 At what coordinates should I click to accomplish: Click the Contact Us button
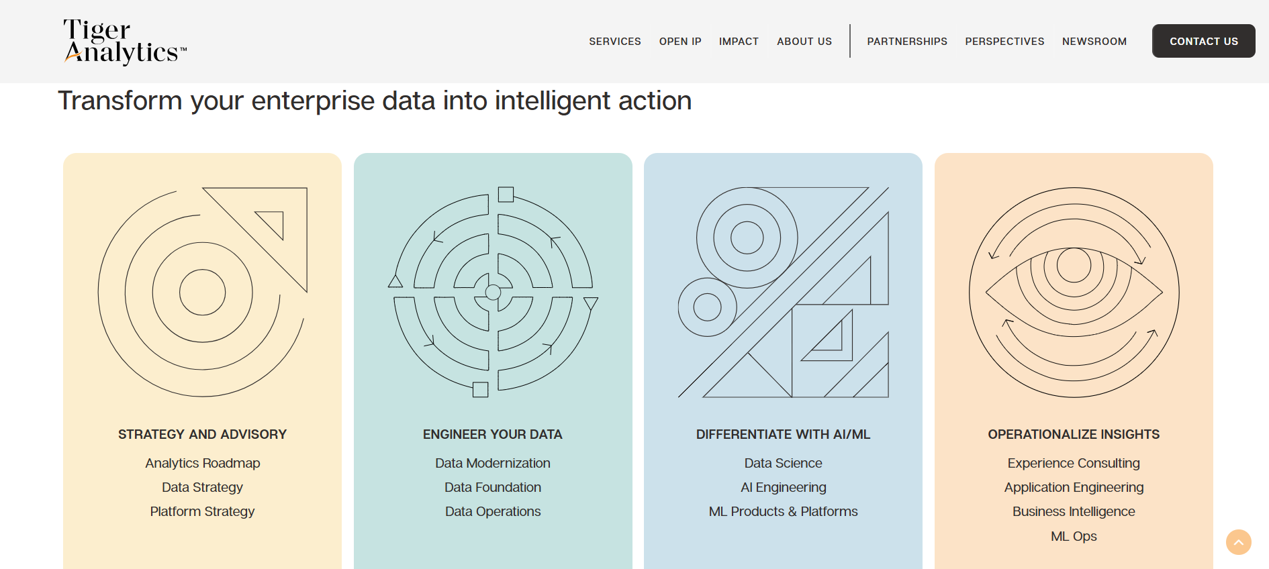1204,41
